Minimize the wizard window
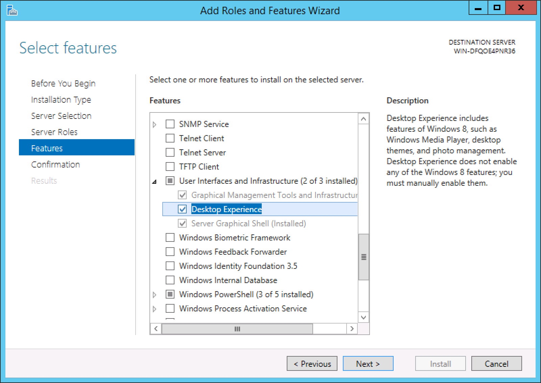Viewport: 541px width, 383px height. click(x=478, y=8)
